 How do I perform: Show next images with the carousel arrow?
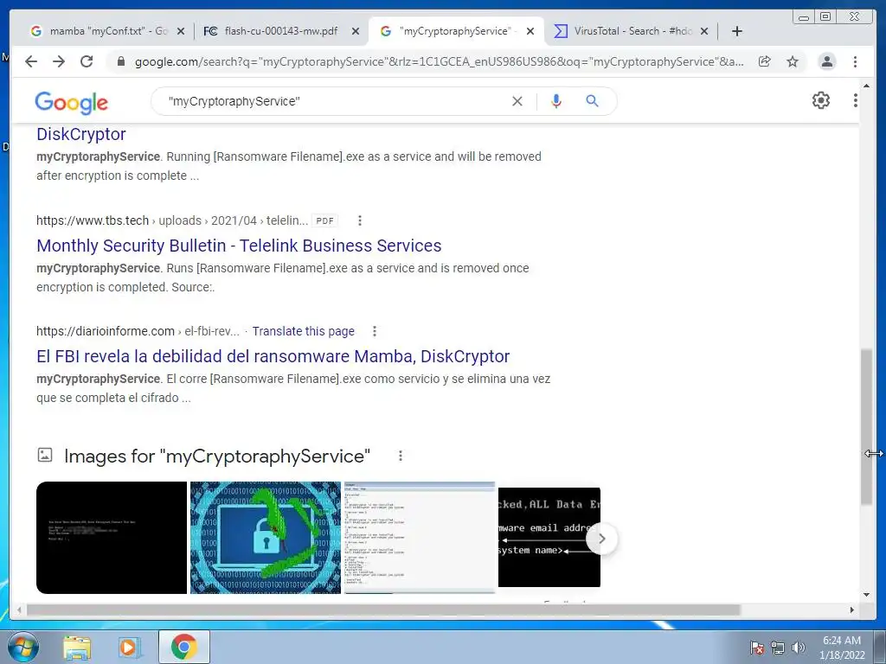click(x=602, y=539)
